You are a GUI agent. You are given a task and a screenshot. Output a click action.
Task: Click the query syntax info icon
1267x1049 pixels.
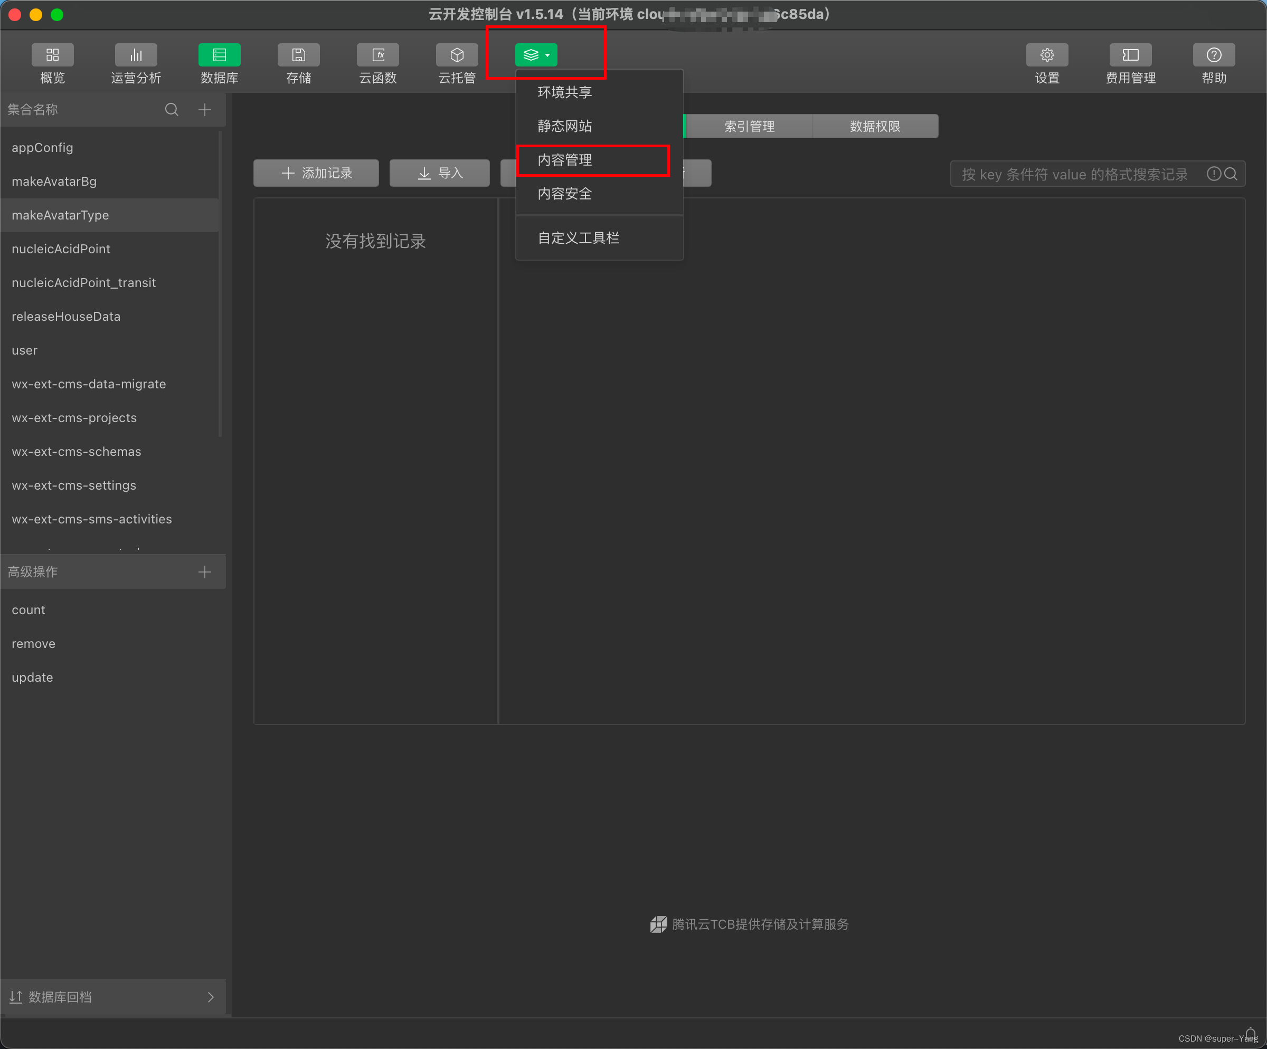tap(1213, 174)
